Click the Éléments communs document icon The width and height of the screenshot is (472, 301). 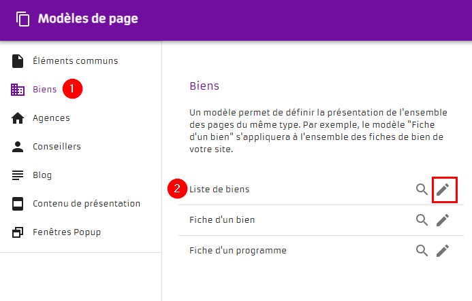[18, 61]
